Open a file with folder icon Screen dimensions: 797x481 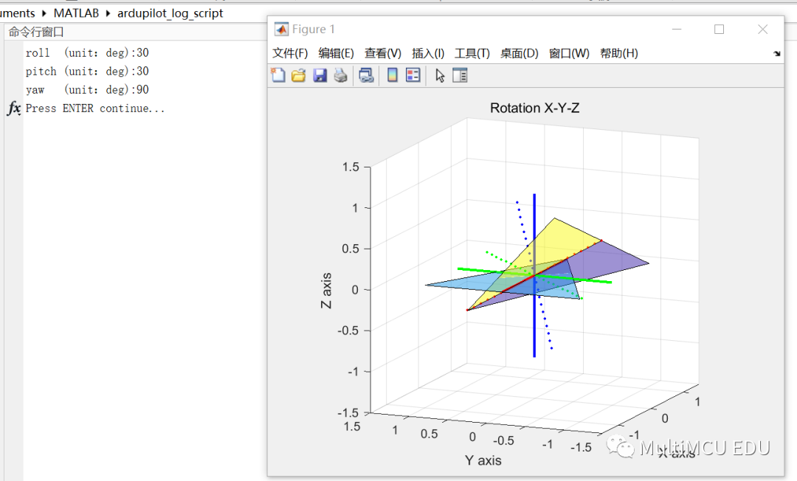[x=298, y=75]
